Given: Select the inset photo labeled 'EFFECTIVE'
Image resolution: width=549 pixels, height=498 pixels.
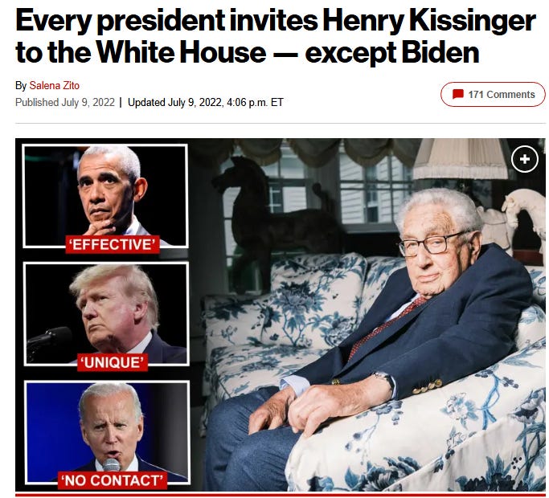Looking at the screenshot, I should click(105, 196).
